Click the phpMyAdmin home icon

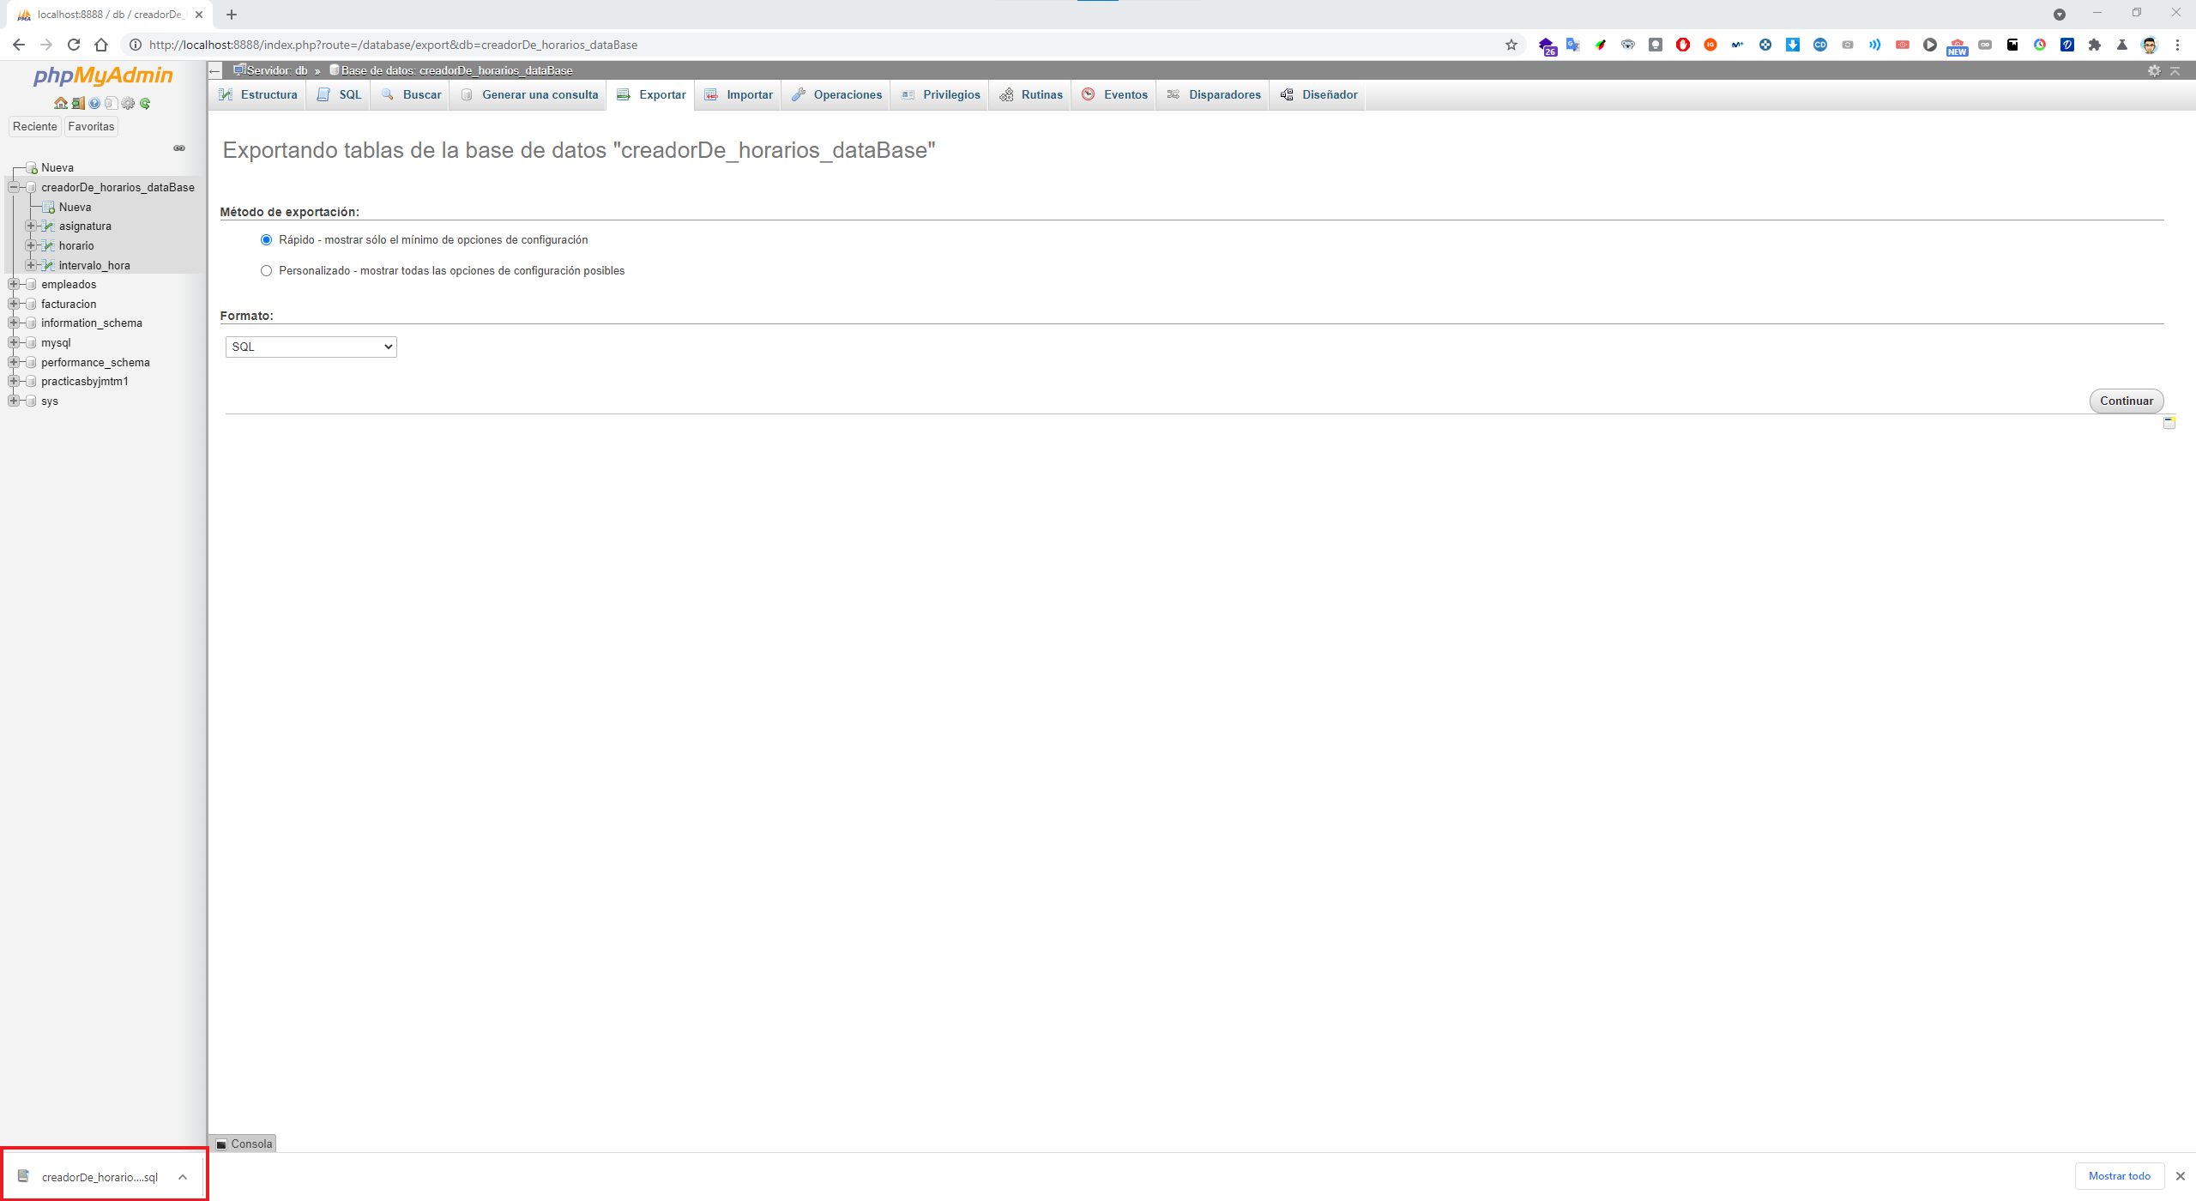point(60,104)
